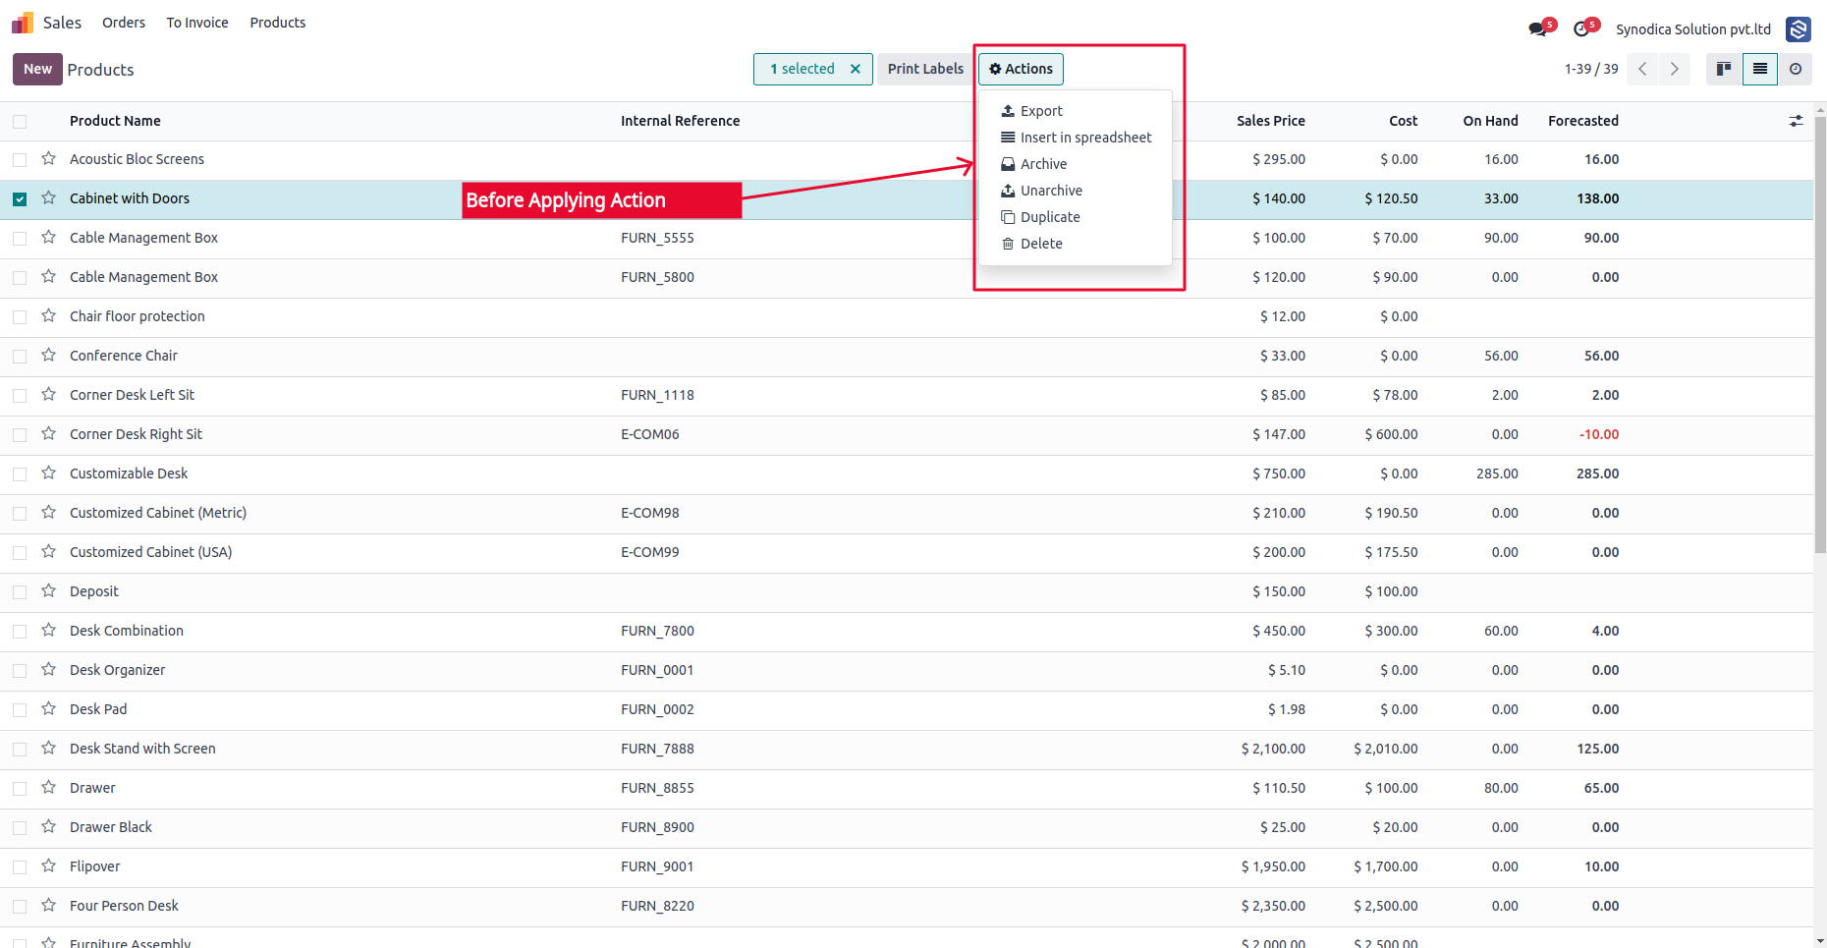Open the Sales app home icon
This screenshot has width=1827, height=948.
point(23,22)
